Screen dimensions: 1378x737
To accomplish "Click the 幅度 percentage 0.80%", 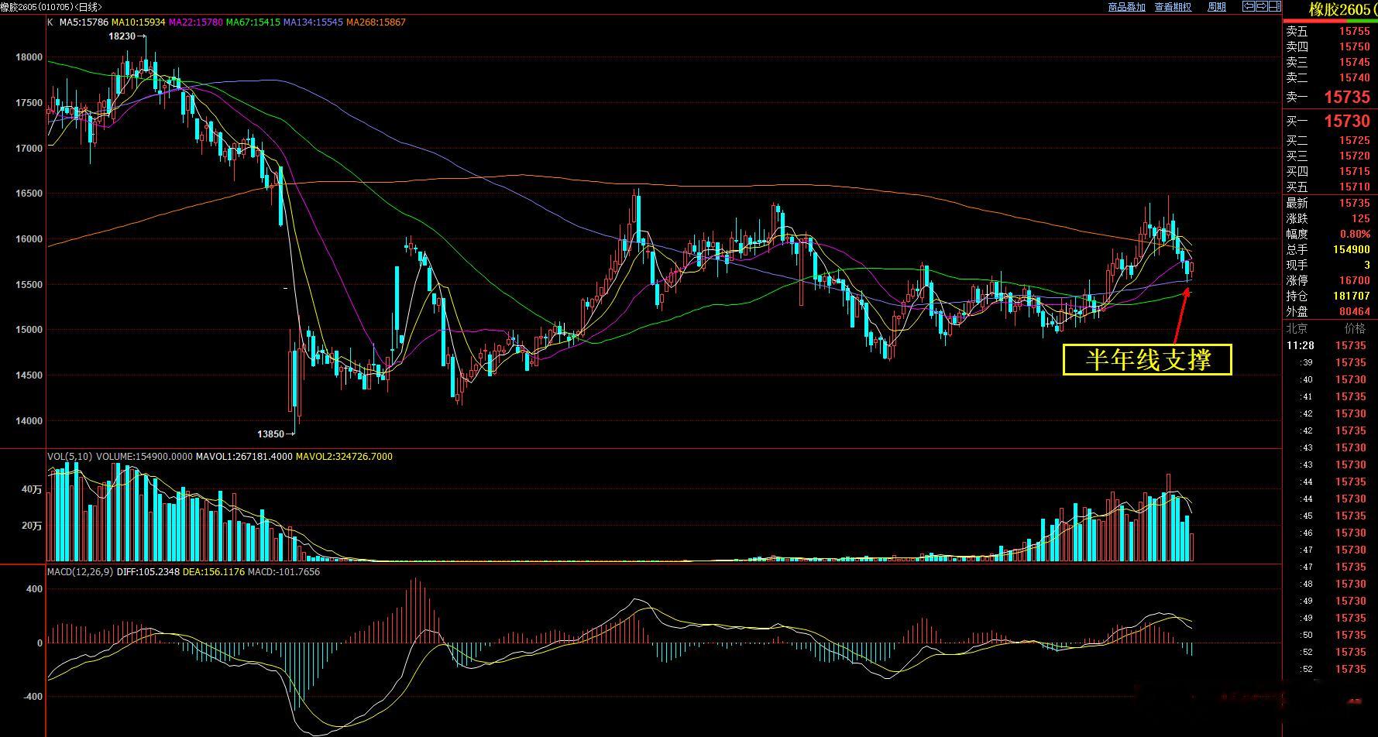I will [x=1356, y=234].
